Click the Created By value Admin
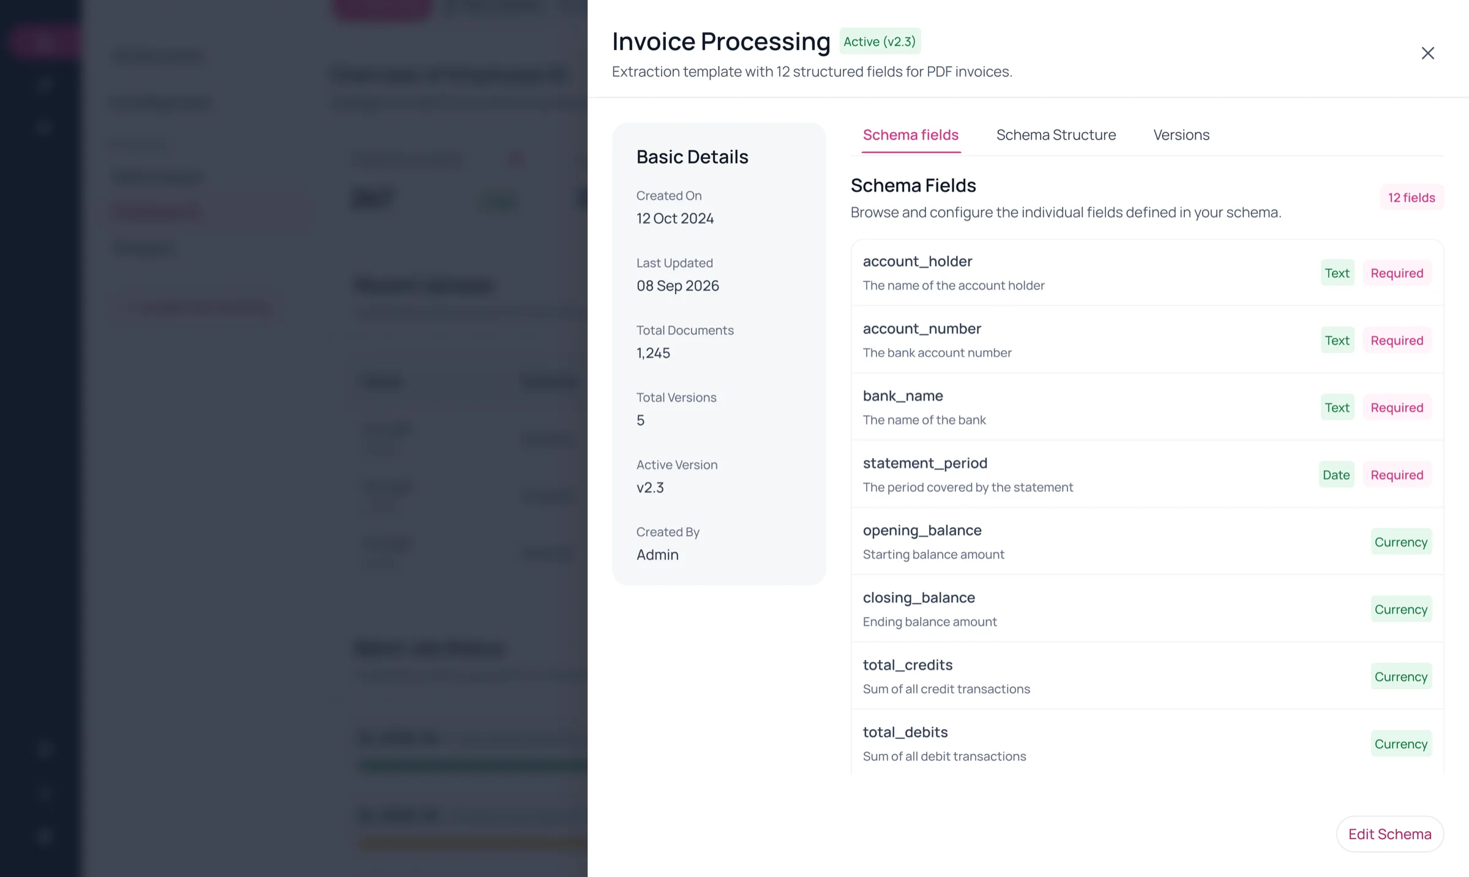This screenshot has height=877, width=1469. pos(657,555)
